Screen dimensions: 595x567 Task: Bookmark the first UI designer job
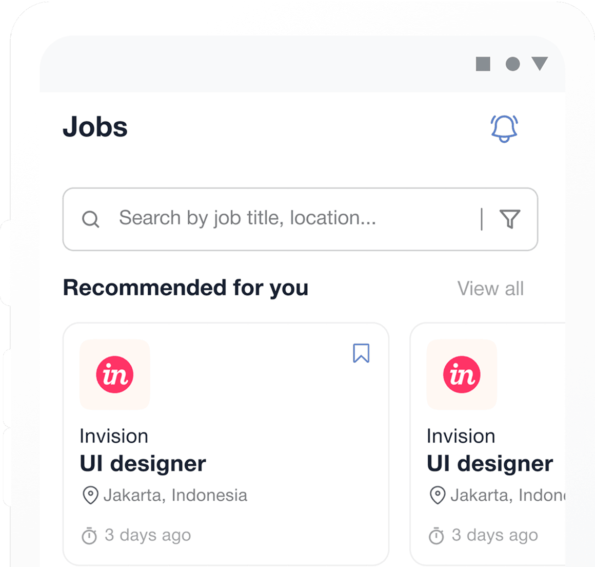(361, 353)
